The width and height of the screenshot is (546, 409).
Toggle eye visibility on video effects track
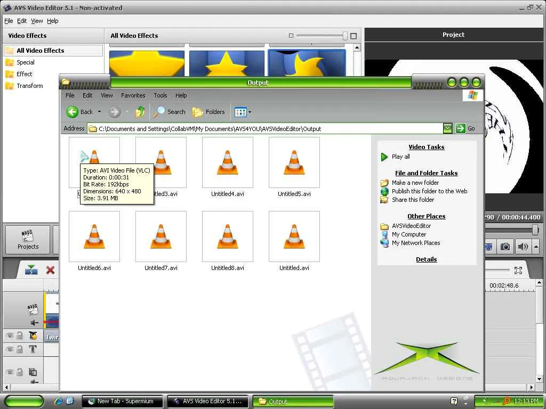point(10,336)
